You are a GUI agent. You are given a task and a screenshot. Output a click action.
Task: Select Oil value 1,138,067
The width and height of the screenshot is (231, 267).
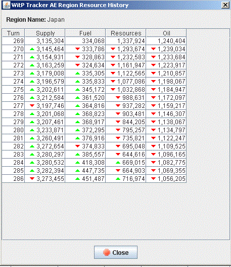[171, 122]
